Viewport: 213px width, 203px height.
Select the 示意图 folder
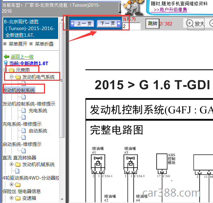coord(23,70)
